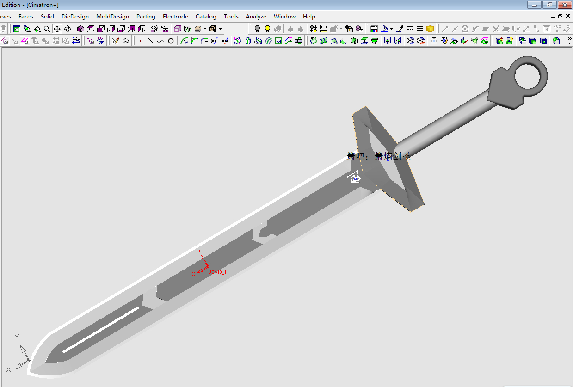Open dropdown next to box-with-cursor icon

[x=220, y=29]
